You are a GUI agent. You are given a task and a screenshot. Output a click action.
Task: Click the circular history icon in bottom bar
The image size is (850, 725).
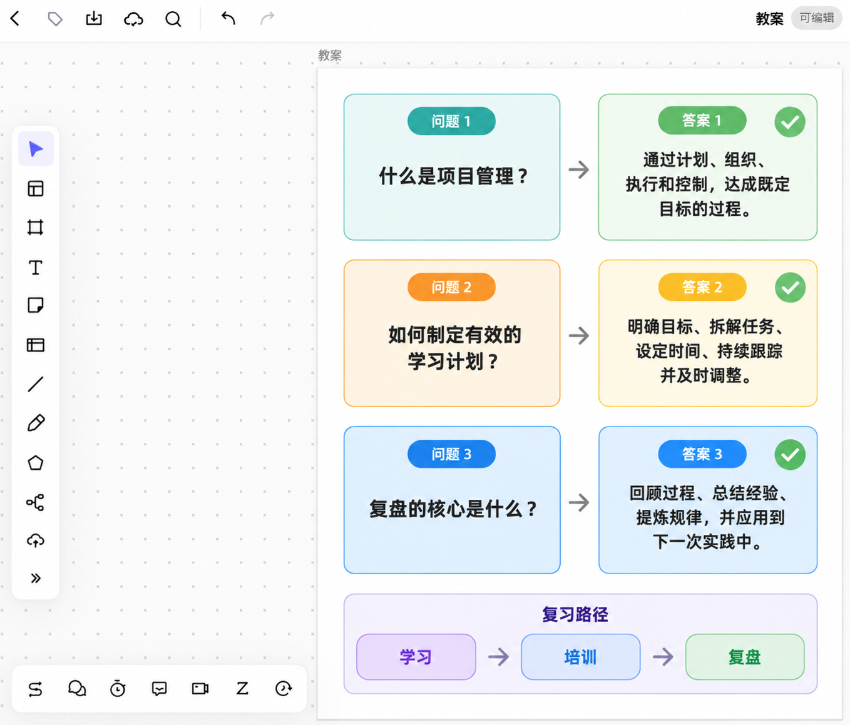(284, 689)
